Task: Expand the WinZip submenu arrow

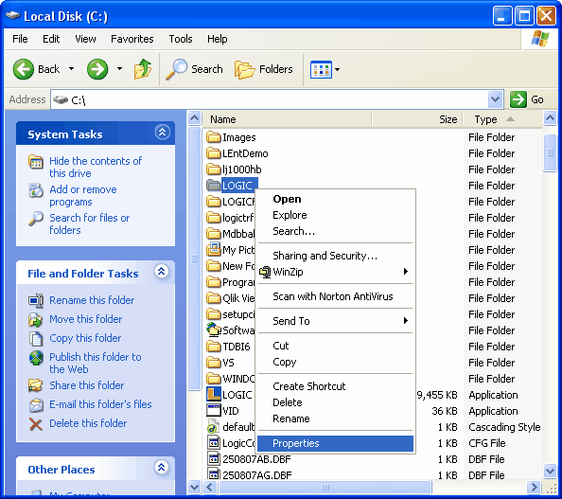Action: coord(405,272)
